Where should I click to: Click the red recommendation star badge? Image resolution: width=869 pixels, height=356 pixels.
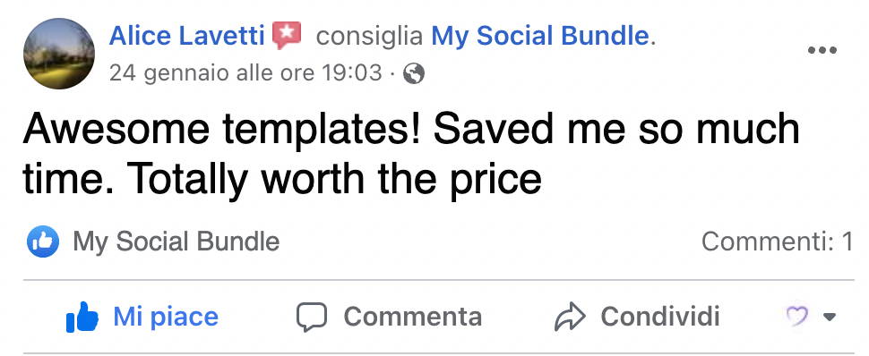point(287,36)
